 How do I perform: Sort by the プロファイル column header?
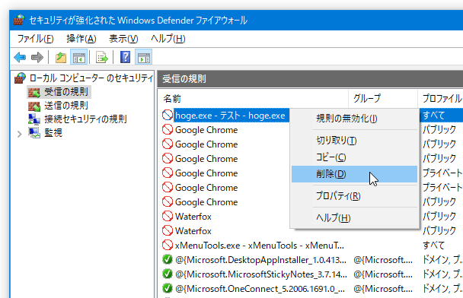441,99
